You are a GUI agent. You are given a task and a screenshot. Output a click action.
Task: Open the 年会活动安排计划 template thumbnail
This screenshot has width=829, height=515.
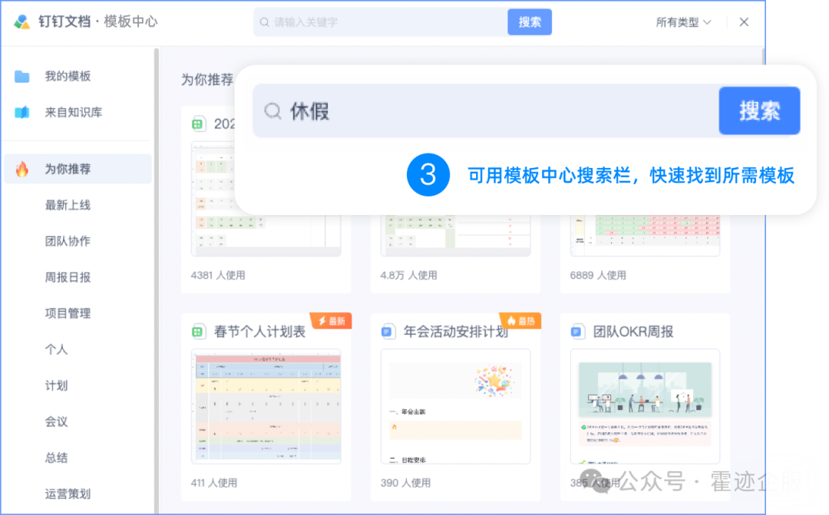pyautogui.click(x=455, y=407)
